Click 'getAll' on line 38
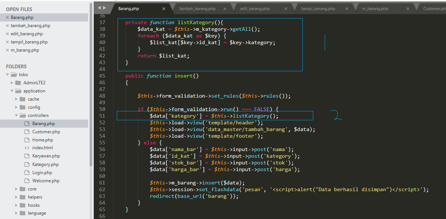 coord(242,29)
